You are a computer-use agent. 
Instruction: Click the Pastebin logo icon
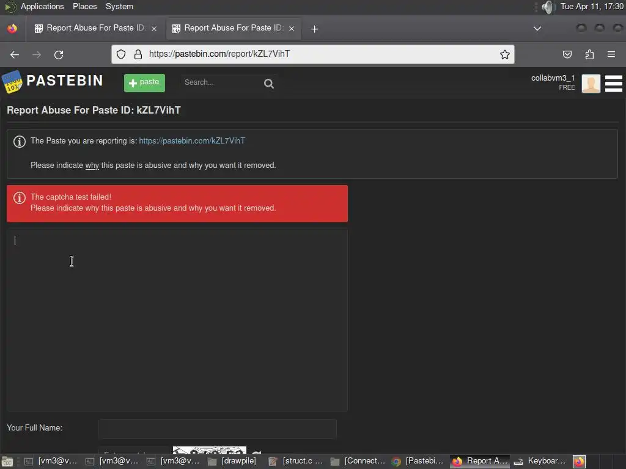pyautogui.click(x=12, y=82)
